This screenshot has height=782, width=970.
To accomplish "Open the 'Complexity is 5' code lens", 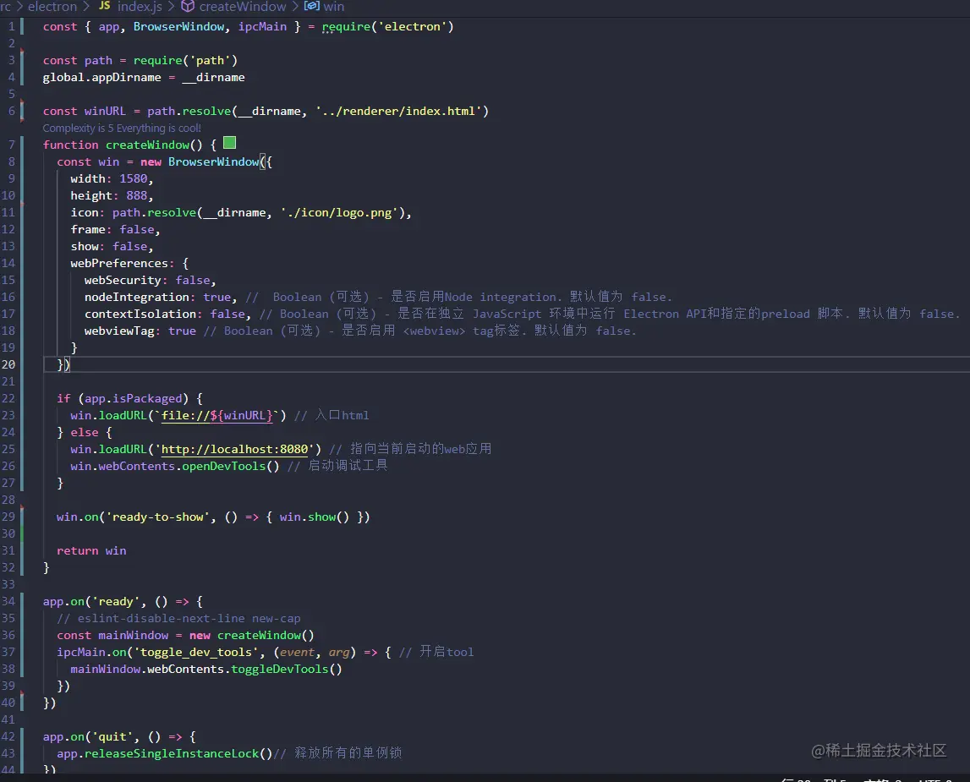I will [122, 128].
